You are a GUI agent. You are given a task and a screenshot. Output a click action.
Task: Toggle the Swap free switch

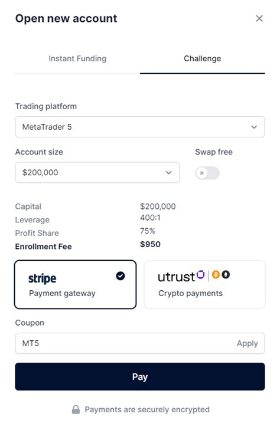[207, 173]
